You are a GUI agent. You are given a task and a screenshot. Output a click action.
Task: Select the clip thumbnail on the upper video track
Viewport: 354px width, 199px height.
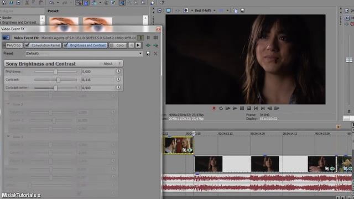[x=178, y=145]
